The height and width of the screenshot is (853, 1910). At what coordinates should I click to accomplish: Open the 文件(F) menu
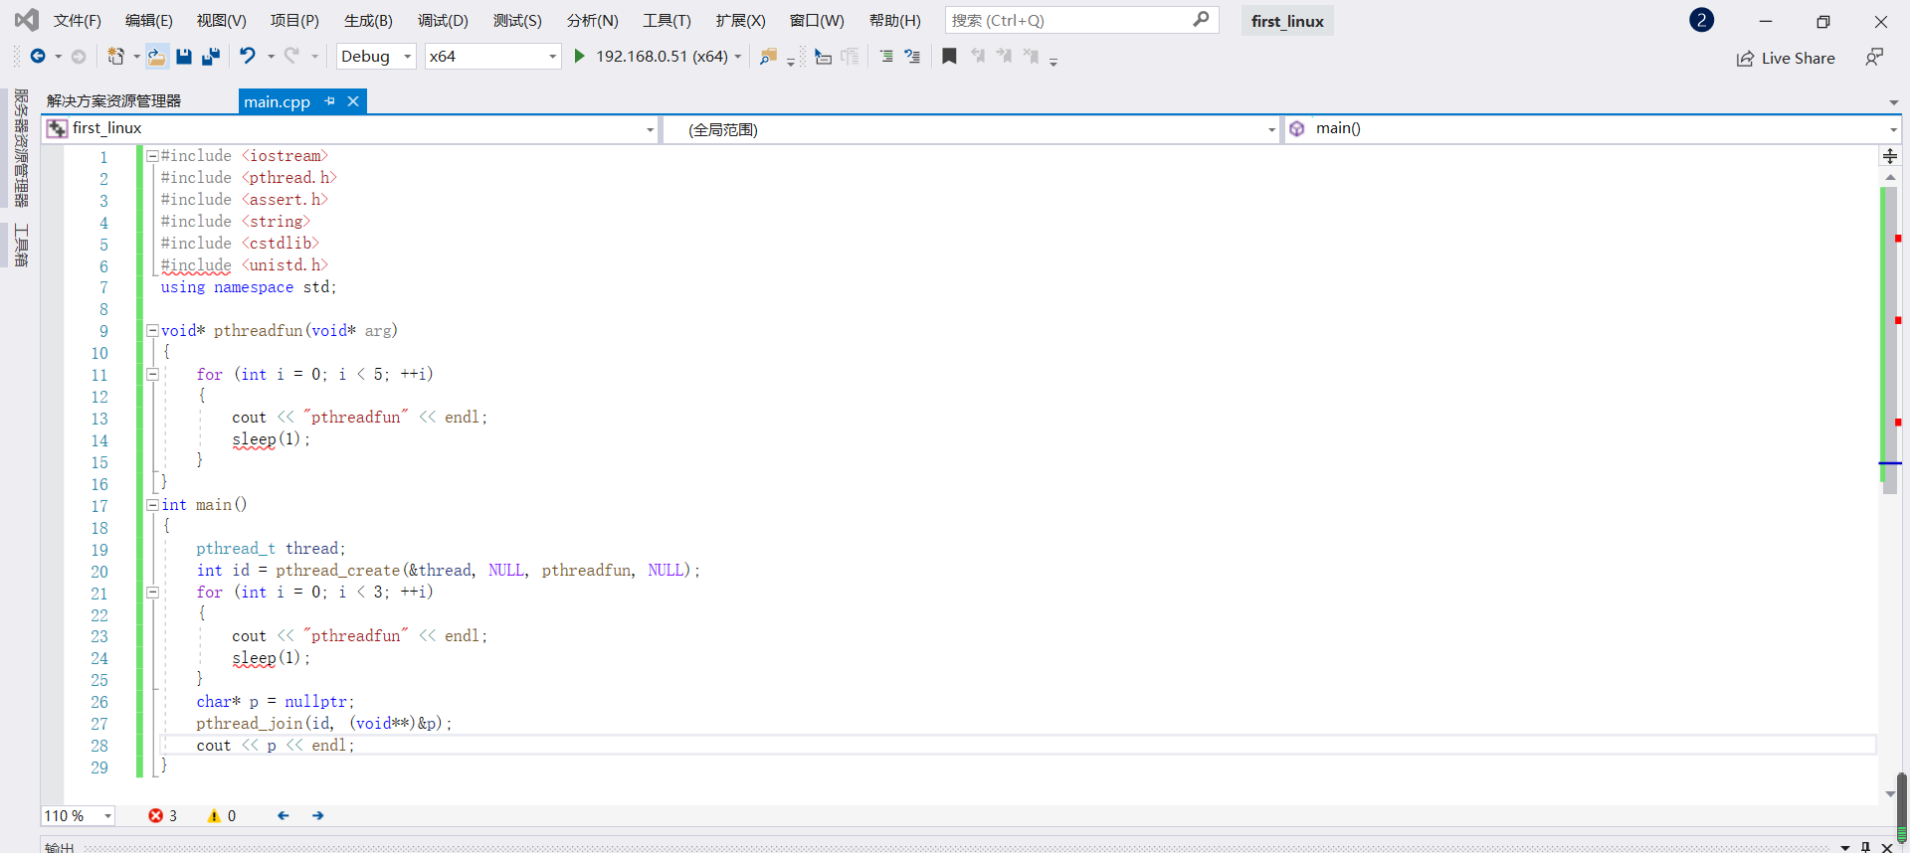(x=77, y=20)
